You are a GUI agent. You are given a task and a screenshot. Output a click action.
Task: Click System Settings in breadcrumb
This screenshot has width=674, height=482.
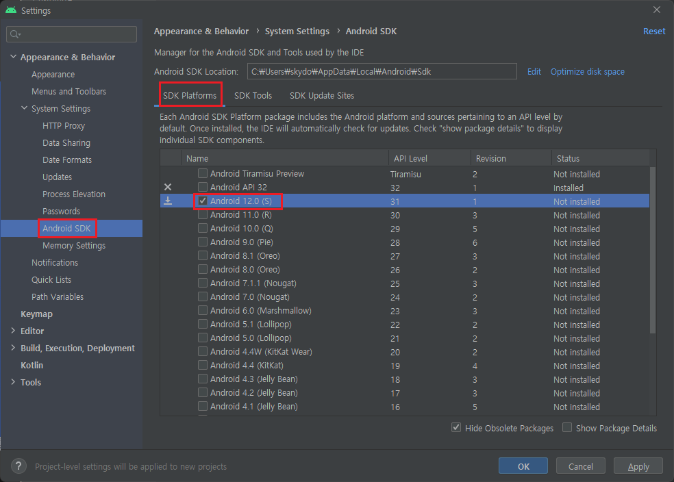297,31
